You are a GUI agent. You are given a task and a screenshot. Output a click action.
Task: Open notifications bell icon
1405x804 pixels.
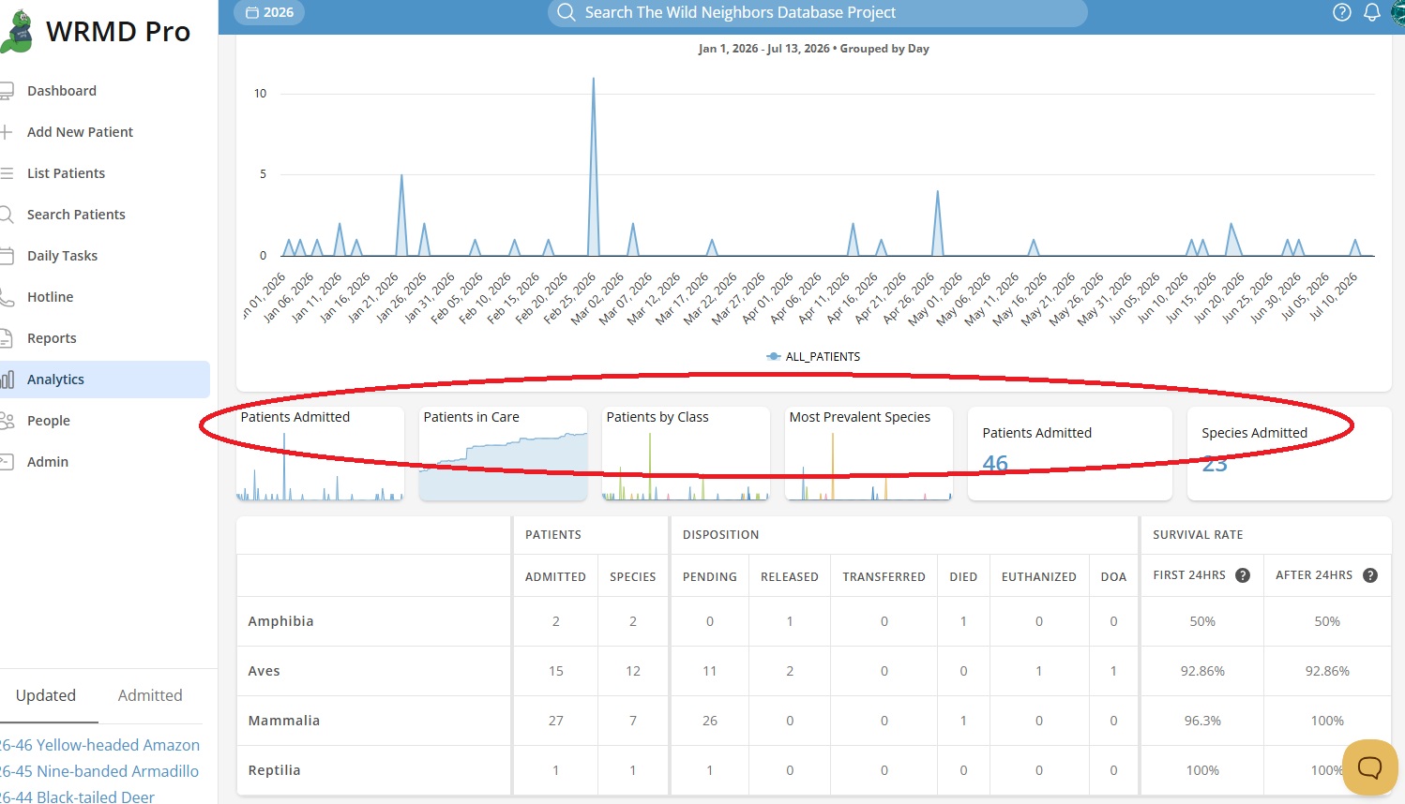click(x=1371, y=12)
